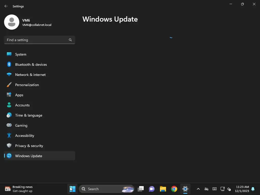Go to Accessibility settings
The height and width of the screenshot is (195, 260).
click(39, 136)
